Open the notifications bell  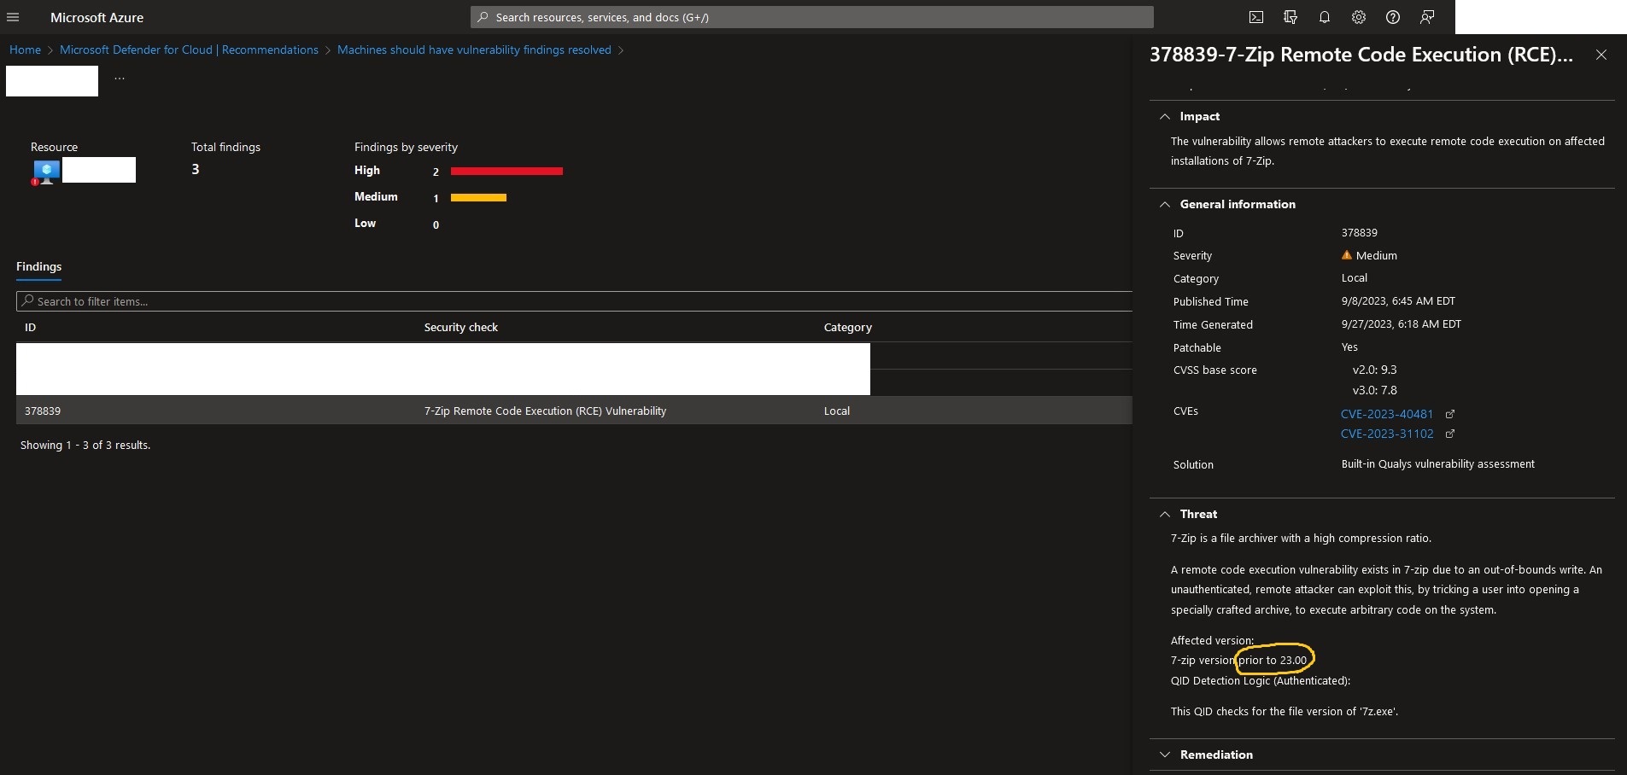pyautogui.click(x=1323, y=17)
